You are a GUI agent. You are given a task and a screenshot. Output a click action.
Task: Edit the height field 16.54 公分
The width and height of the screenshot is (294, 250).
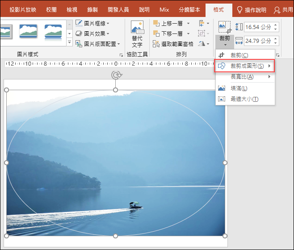tap(258, 27)
